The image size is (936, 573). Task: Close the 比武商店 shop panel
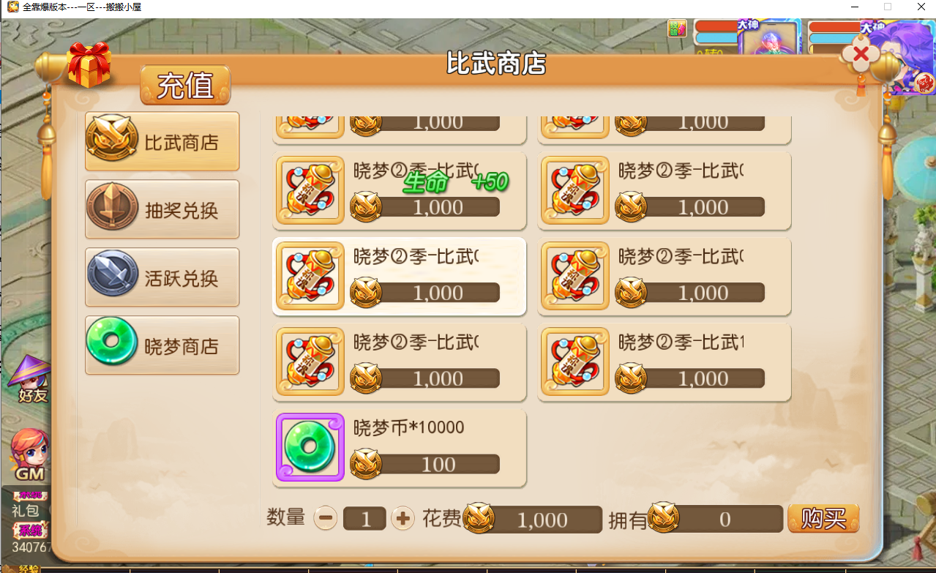click(x=861, y=54)
